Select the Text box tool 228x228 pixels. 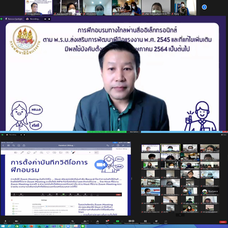coord(67,152)
